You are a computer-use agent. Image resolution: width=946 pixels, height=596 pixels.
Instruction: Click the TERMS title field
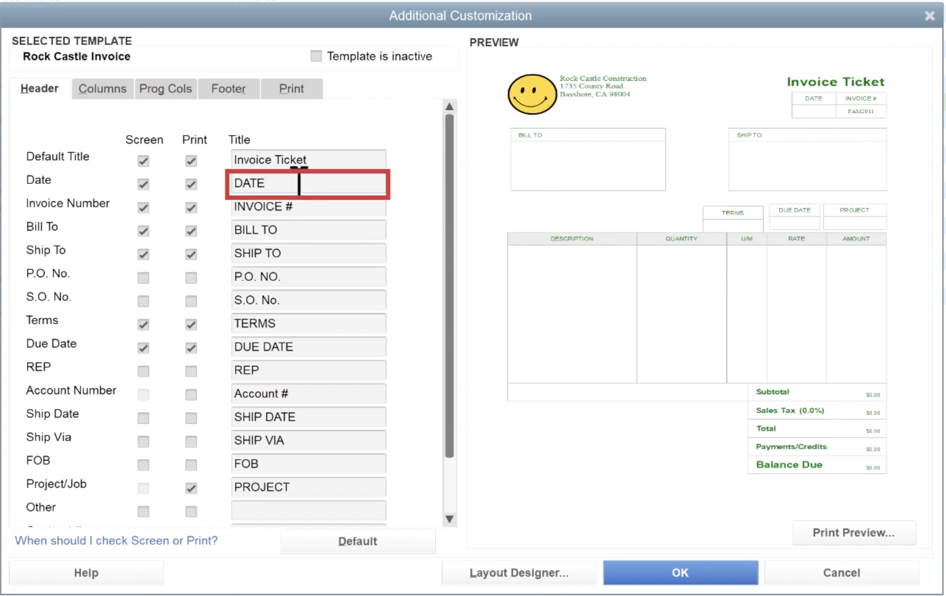point(308,323)
